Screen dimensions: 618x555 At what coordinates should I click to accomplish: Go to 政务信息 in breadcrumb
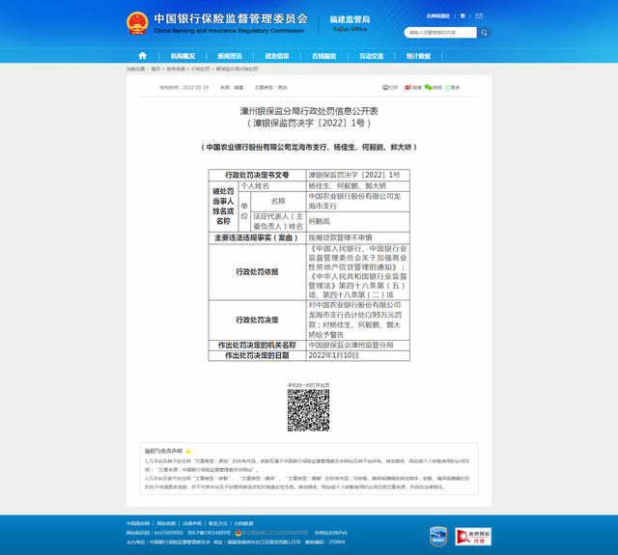point(176,69)
